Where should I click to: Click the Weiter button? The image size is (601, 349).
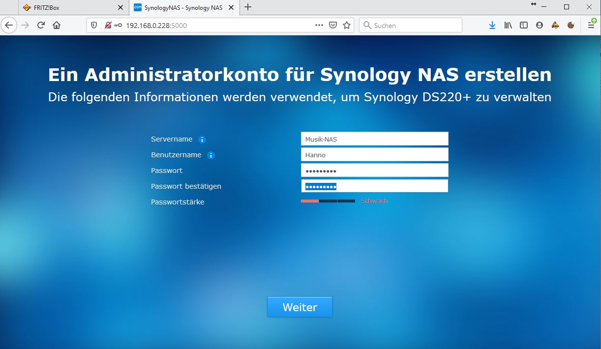click(300, 307)
